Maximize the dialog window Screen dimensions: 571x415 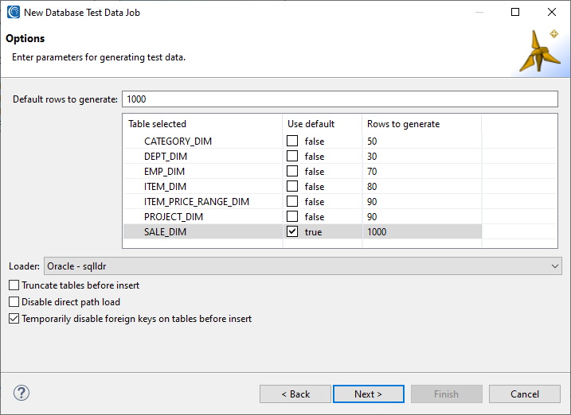pyautogui.click(x=515, y=12)
